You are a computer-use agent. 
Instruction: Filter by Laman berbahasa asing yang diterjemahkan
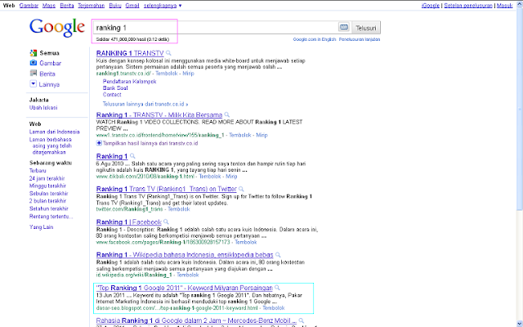(x=51, y=146)
